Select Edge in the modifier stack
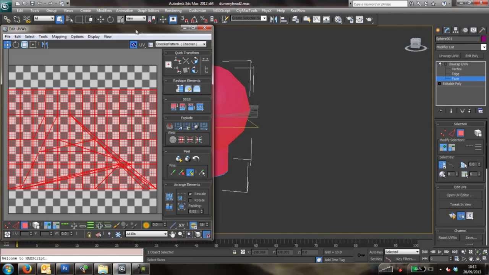The width and height of the screenshot is (489, 275). (x=455, y=74)
